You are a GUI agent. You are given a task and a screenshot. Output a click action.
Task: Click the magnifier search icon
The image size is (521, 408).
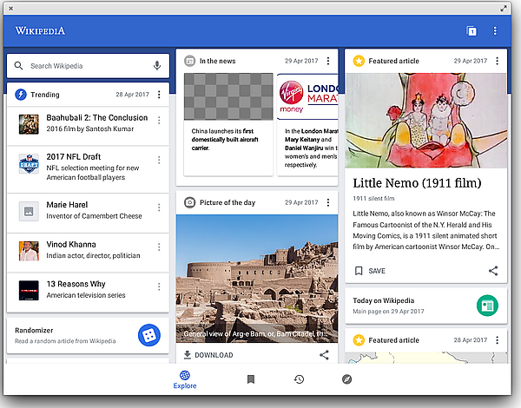tap(18, 66)
